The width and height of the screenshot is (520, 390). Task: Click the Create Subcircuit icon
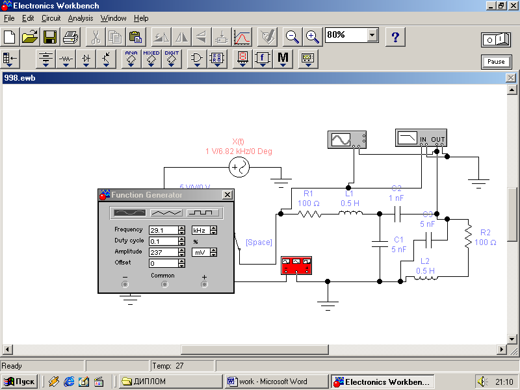[222, 37]
